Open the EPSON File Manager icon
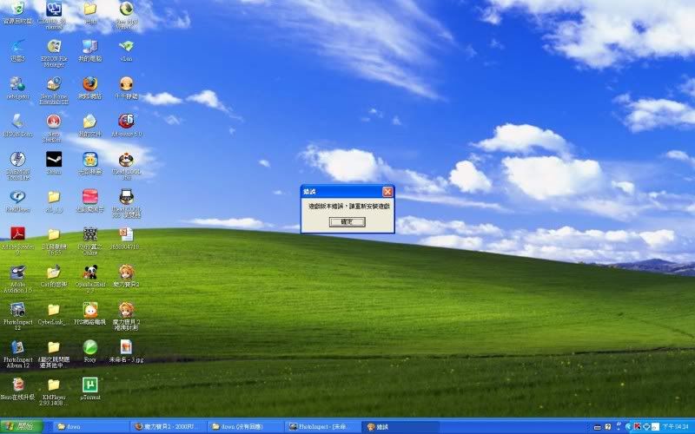Viewport: 695px width, 434px height. [x=54, y=53]
